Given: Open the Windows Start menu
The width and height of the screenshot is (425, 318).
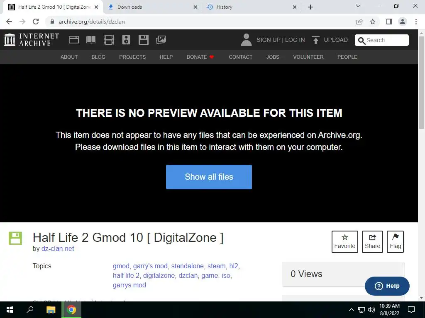Looking at the screenshot, I should [x=10, y=310].
